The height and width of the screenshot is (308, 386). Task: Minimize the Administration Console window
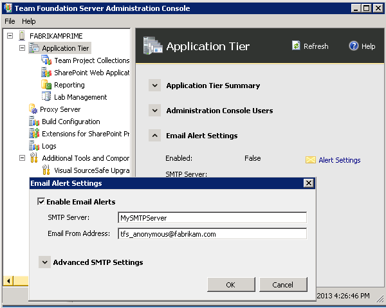356,8
